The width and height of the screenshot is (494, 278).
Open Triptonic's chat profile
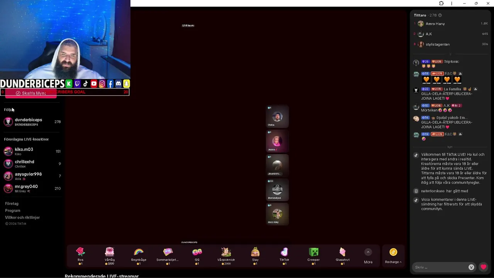click(451, 61)
